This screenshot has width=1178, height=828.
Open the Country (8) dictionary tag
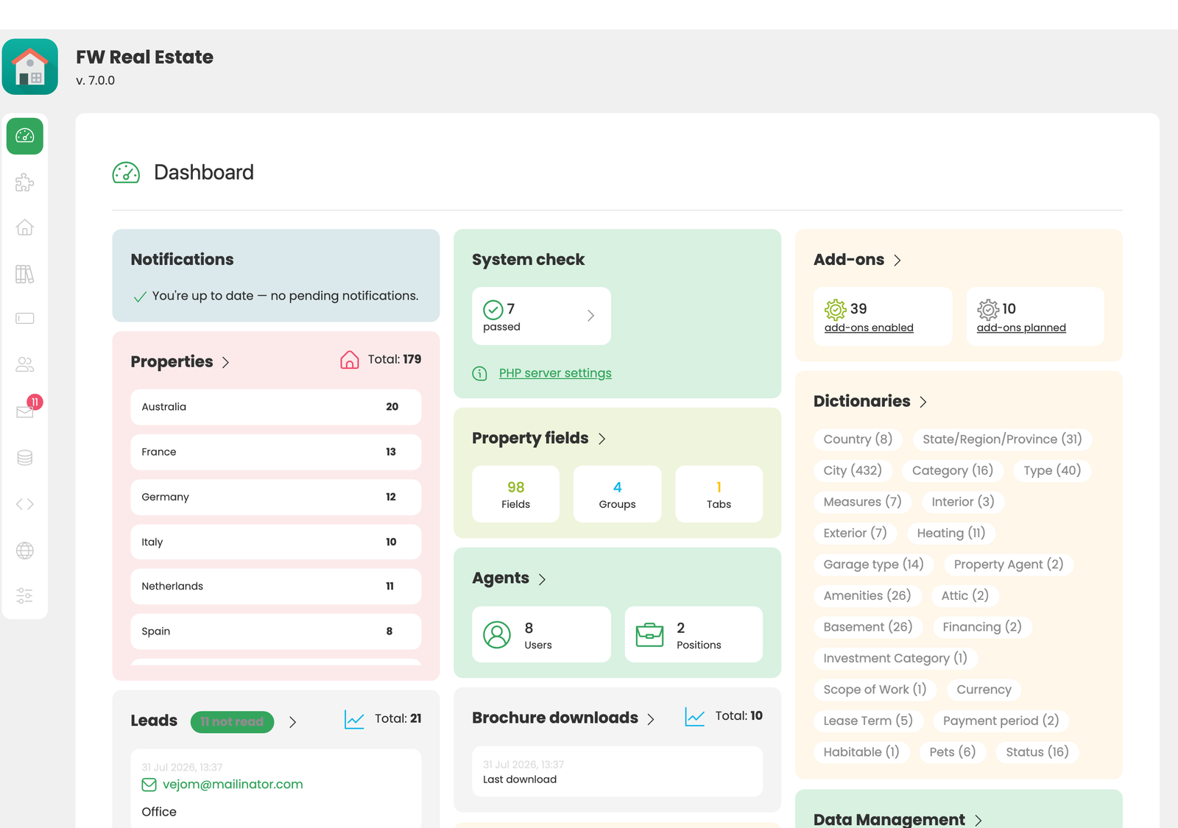(858, 439)
